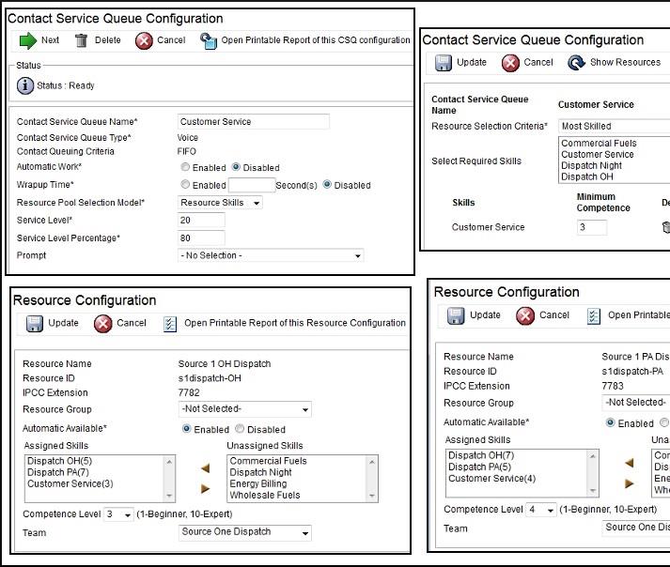This screenshot has height=567, width=670.
Task: Click the green Next arrow icon
Action: tap(28, 40)
